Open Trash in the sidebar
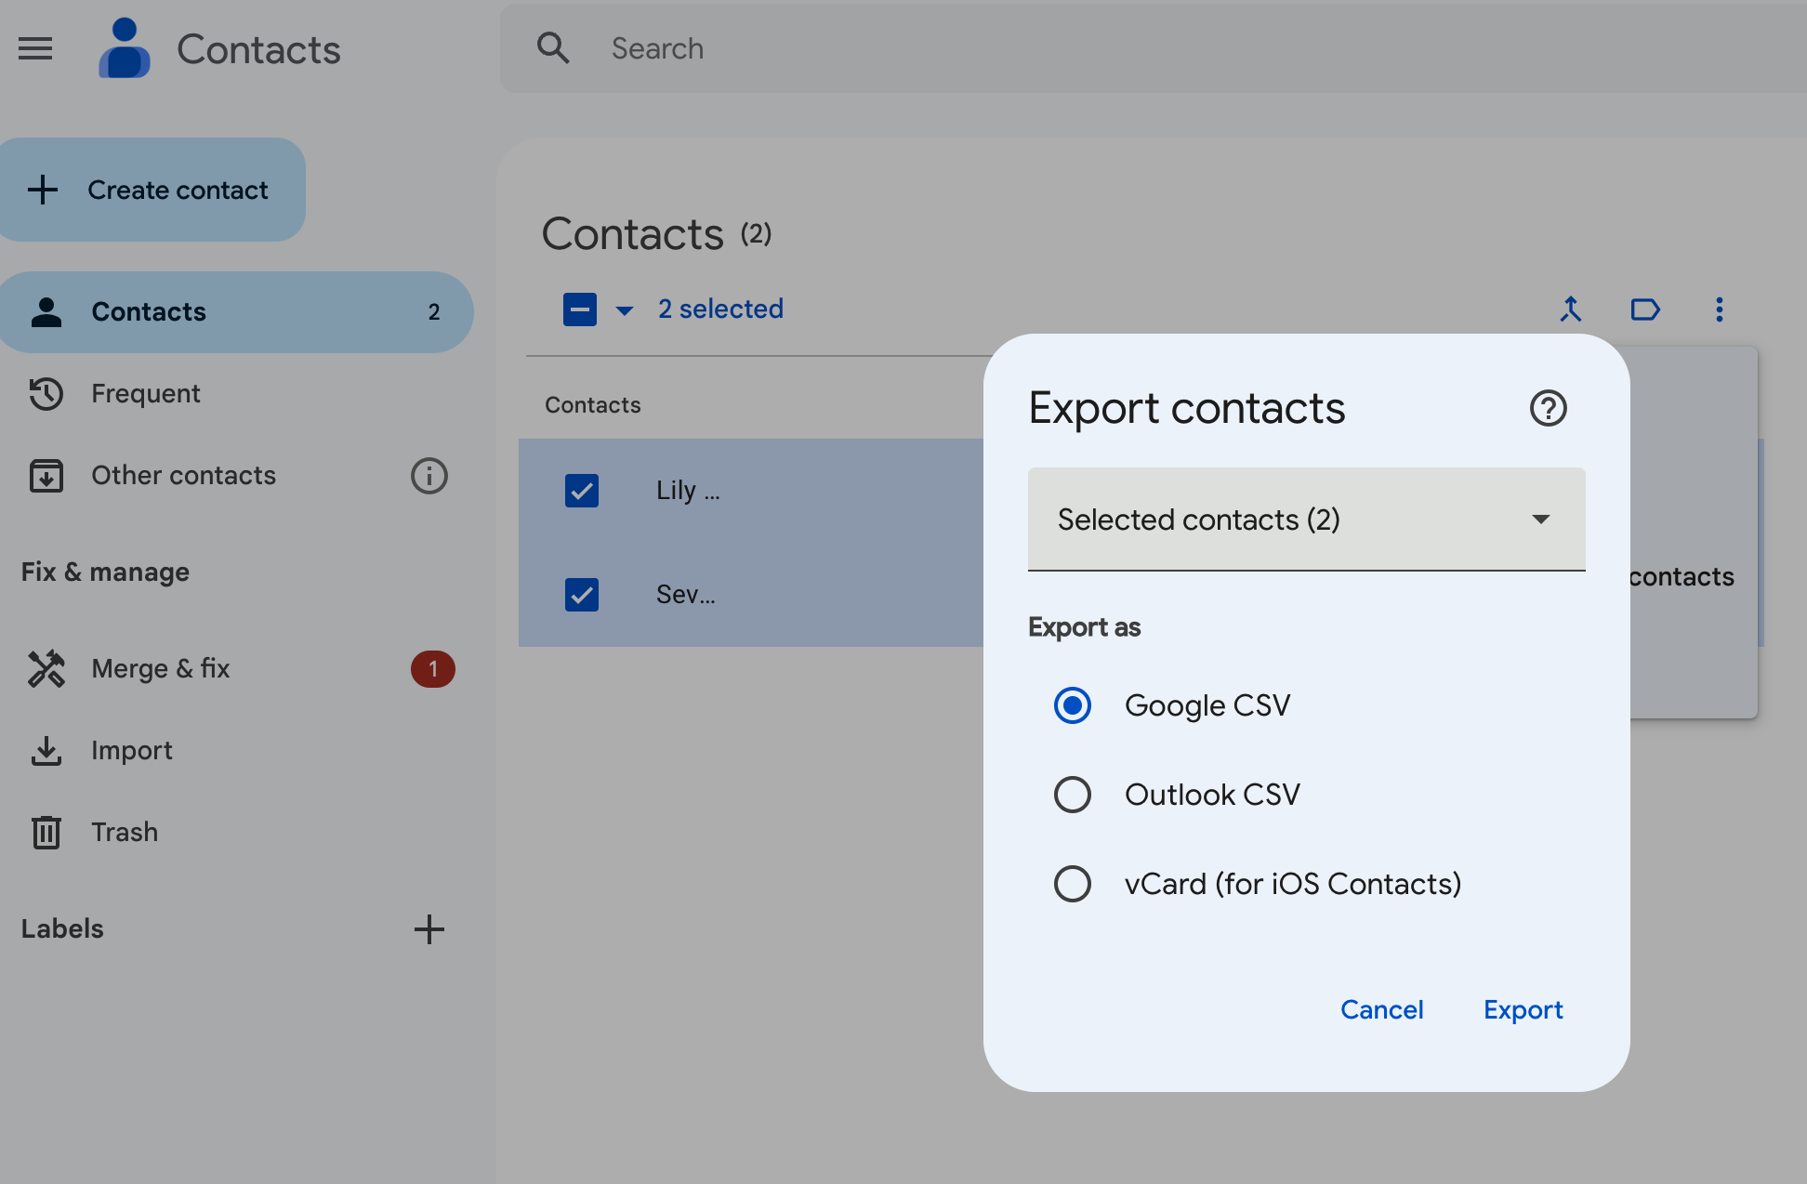 [124, 832]
